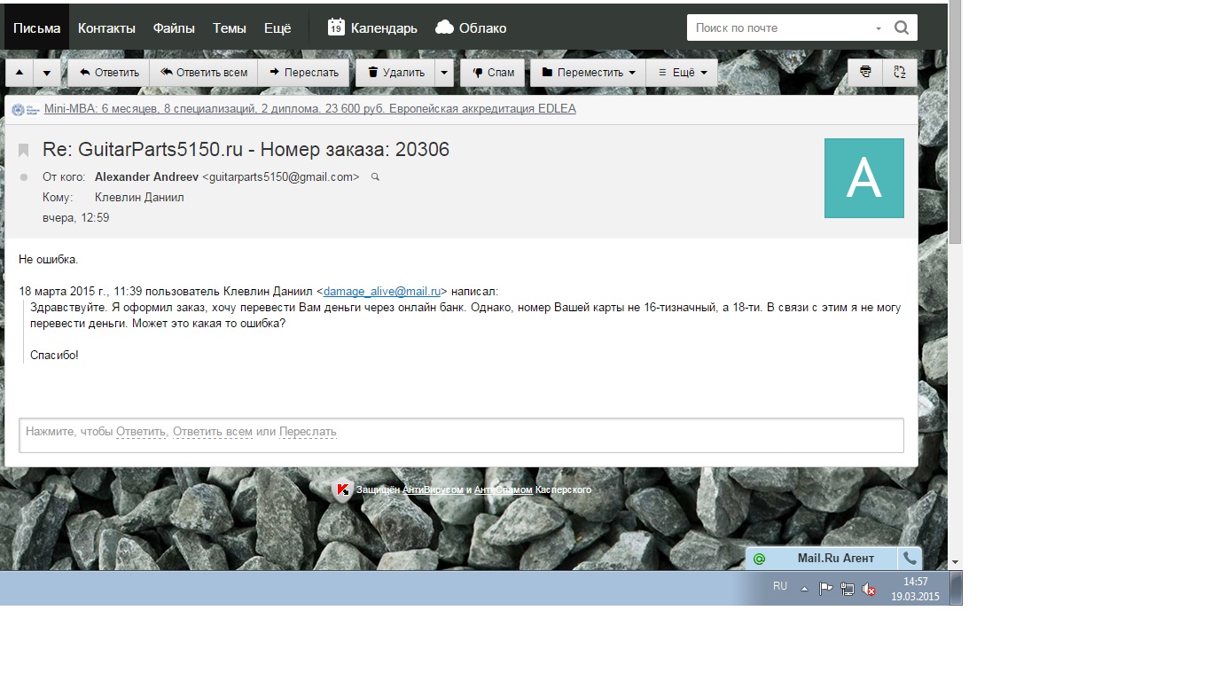Click the network tray icon
This screenshot has width=1211, height=681.
pyautogui.click(x=848, y=589)
